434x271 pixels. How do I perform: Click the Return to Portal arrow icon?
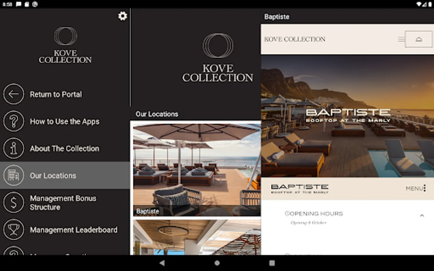[x=14, y=94]
